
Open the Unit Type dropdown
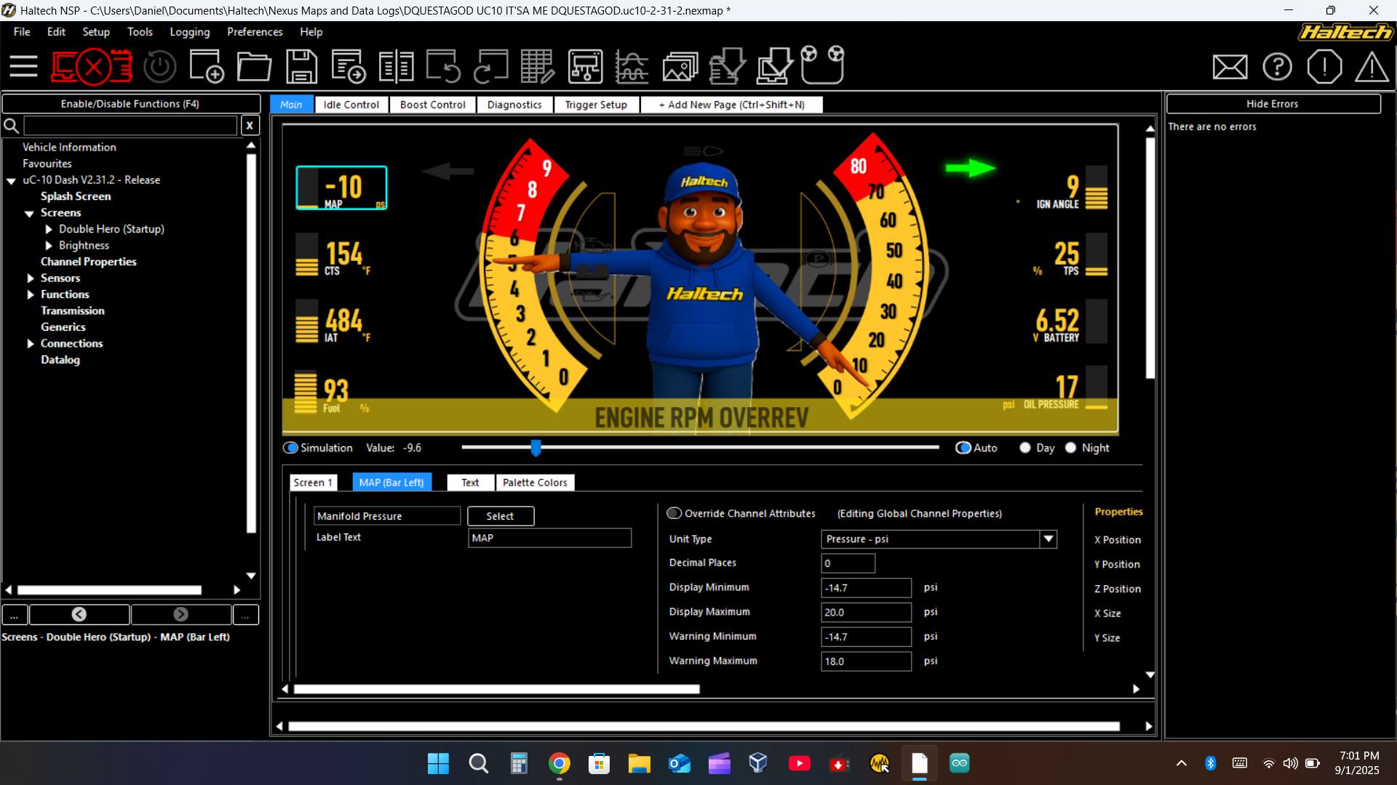(x=1048, y=539)
